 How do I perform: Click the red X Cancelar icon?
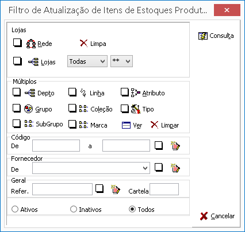(x=204, y=216)
